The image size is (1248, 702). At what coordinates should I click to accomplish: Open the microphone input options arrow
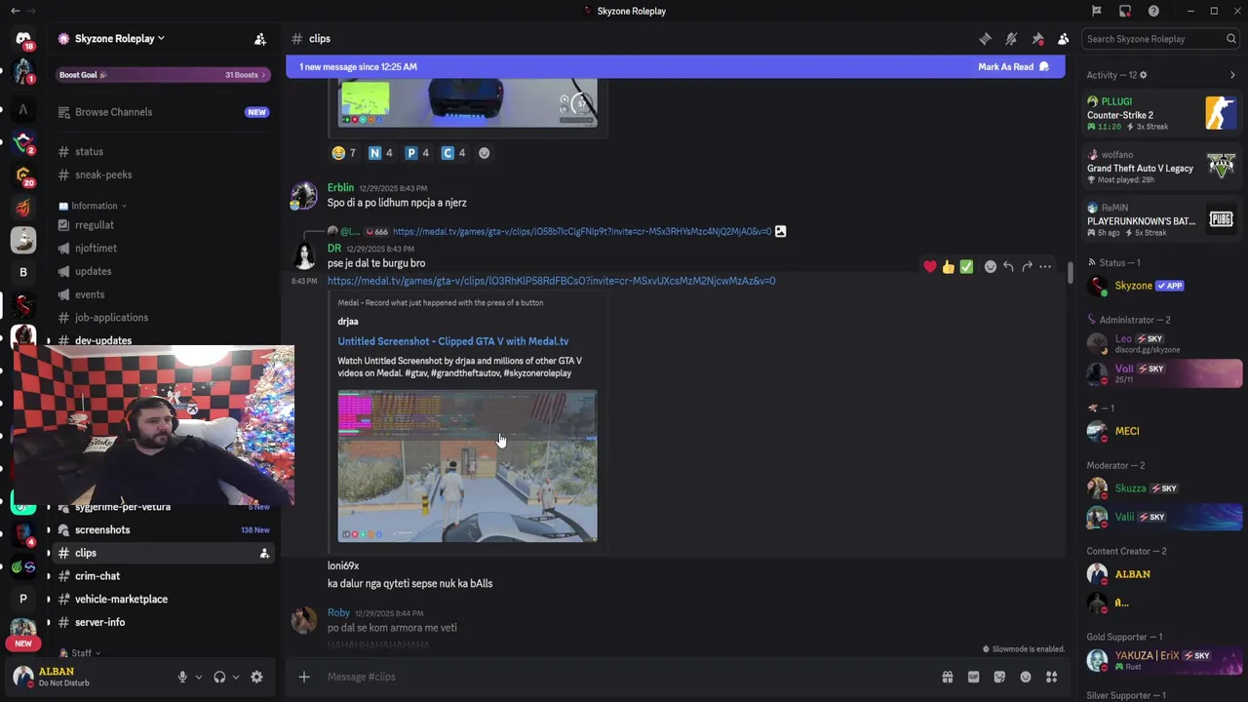[198, 677]
